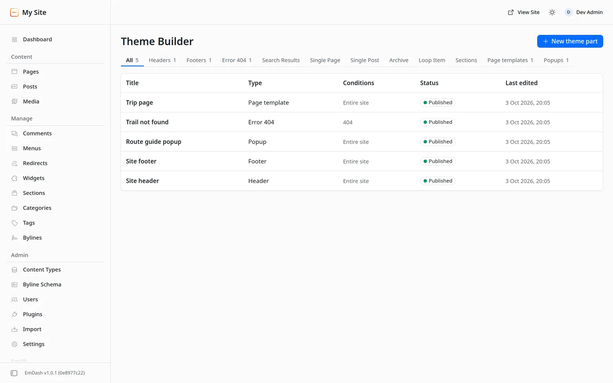Switch to the Search Results tab
The width and height of the screenshot is (613, 383).
tap(281, 60)
